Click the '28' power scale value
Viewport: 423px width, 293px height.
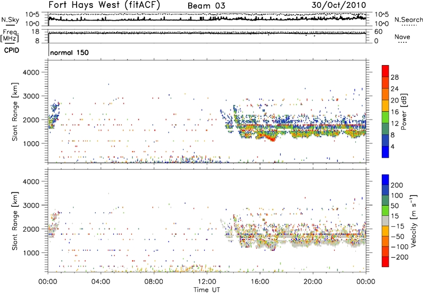394,77
